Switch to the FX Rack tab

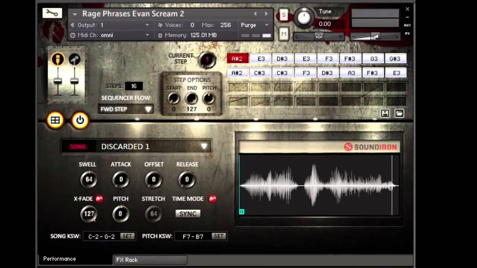150,260
